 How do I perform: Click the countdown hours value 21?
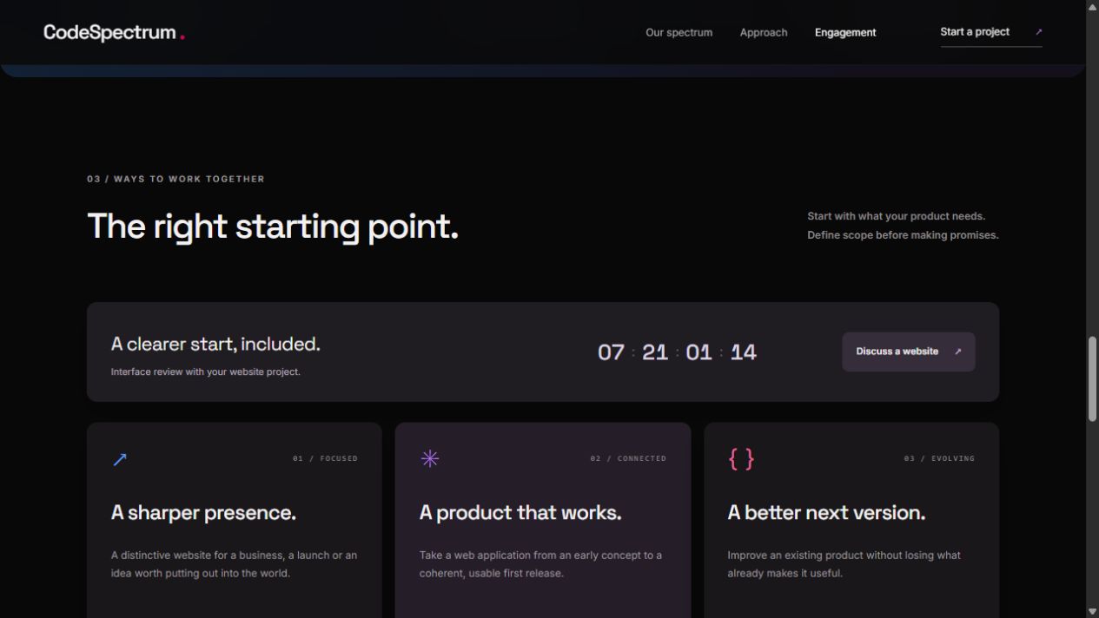coord(655,352)
